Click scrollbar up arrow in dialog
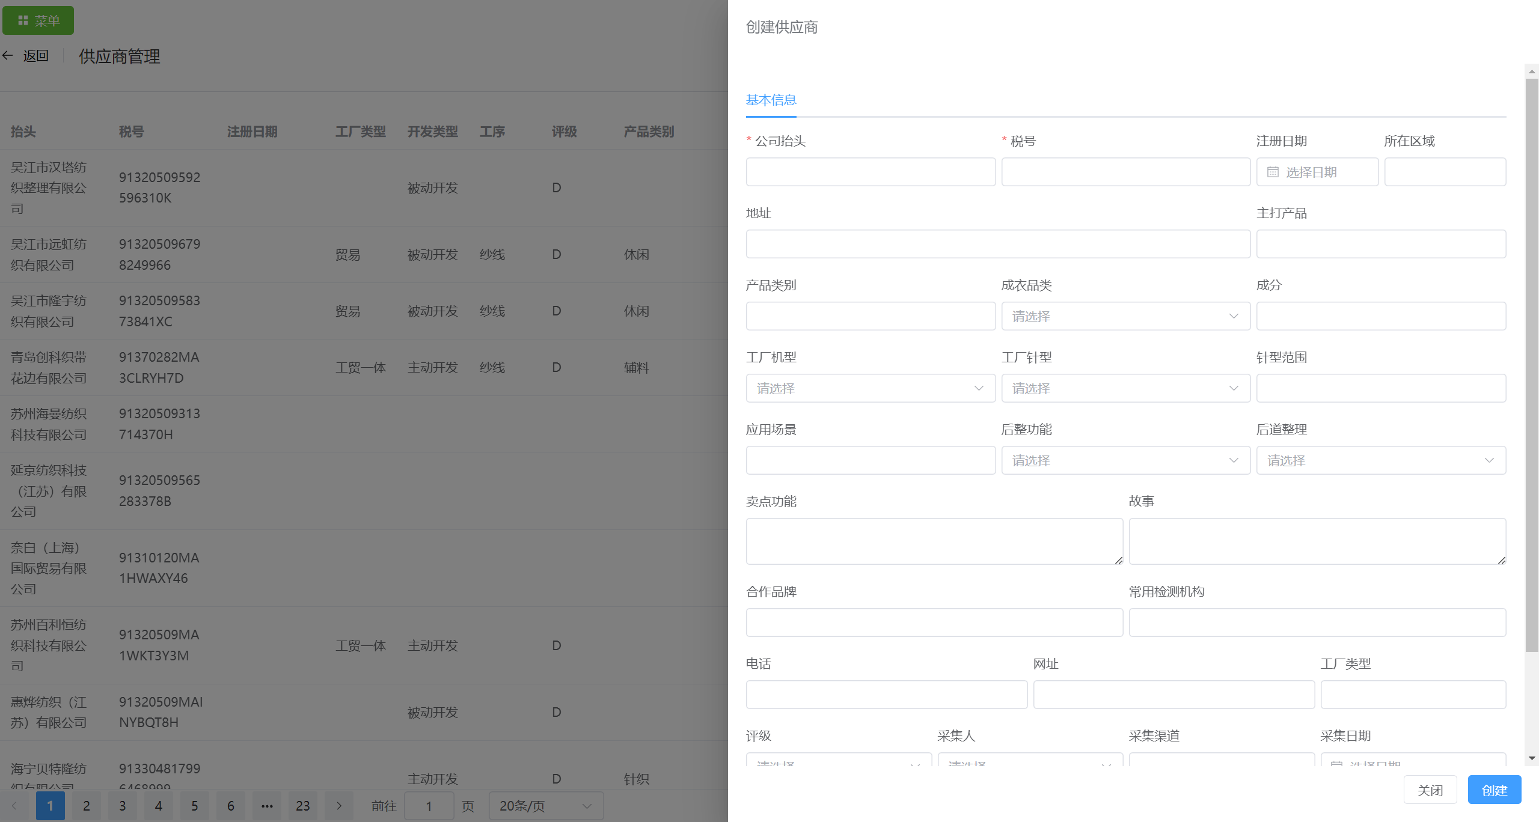 [x=1532, y=72]
